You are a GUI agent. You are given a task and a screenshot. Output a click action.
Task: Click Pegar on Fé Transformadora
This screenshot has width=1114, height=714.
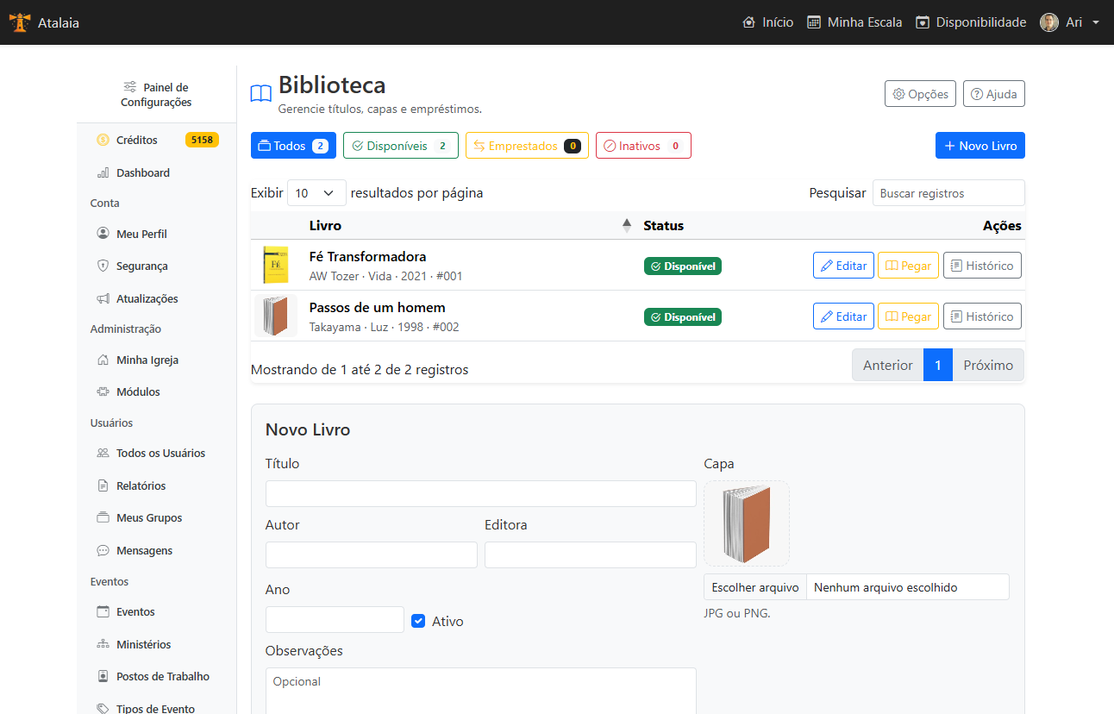pyautogui.click(x=908, y=265)
